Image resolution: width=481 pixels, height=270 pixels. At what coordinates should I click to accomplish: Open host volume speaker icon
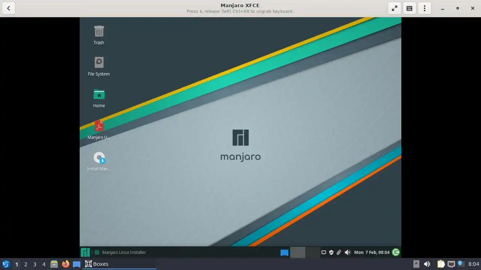[x=427, y=264]
